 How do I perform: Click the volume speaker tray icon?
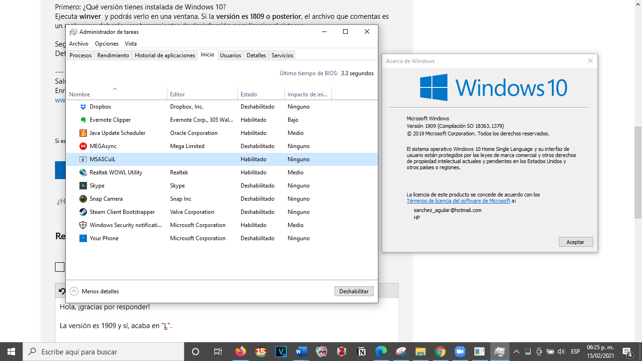point(561,352)
